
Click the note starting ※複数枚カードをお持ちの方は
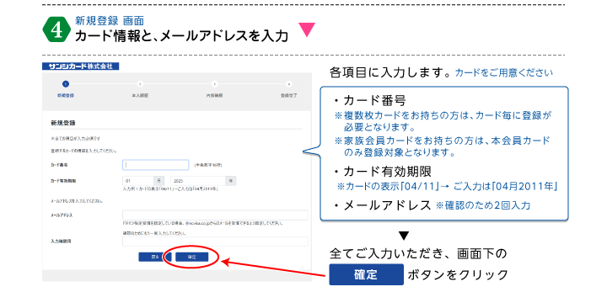tap(443, 121)
